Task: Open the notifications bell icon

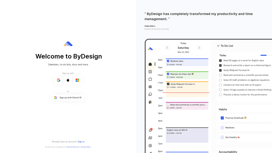Action: click(150, 130)
